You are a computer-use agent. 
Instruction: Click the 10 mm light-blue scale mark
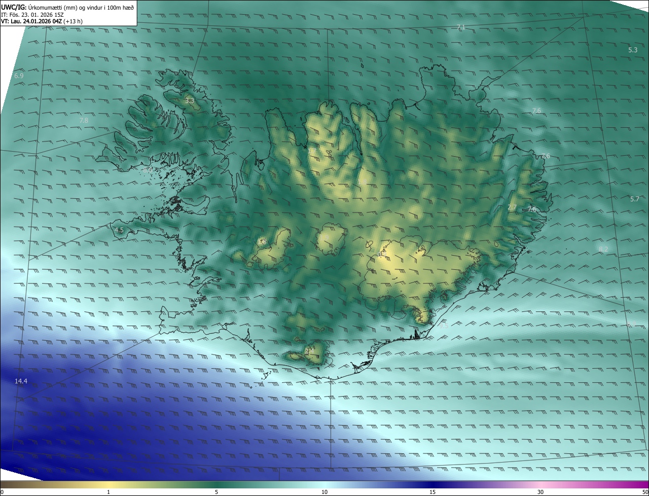pyautogui.click(x=324, y=492)
